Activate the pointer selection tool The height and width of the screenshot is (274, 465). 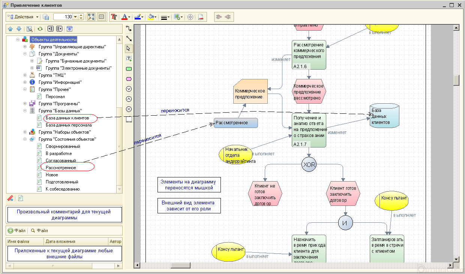pos(129,48)
